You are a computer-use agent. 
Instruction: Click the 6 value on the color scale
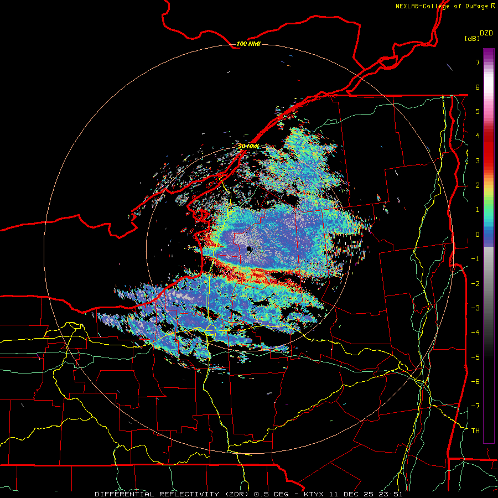pos(478,87)
